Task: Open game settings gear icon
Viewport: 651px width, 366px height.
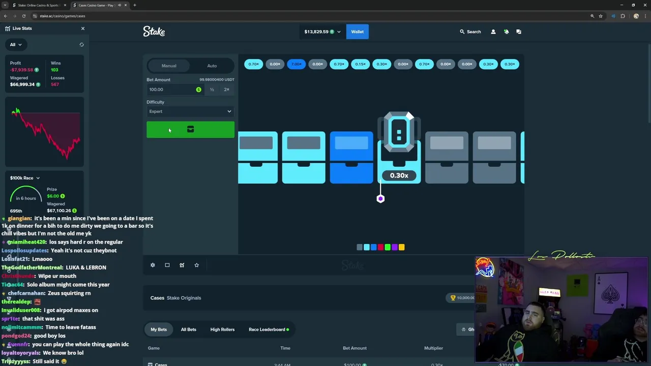Action: point(153,265)
